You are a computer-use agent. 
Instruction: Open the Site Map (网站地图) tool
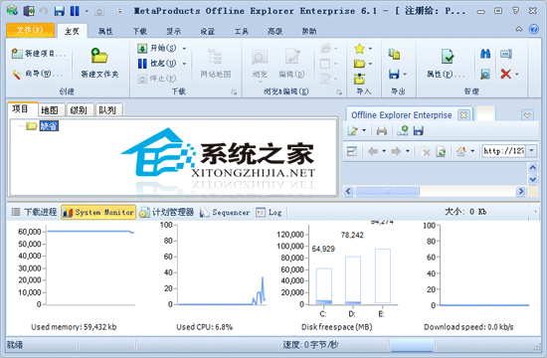pos(215,63)
